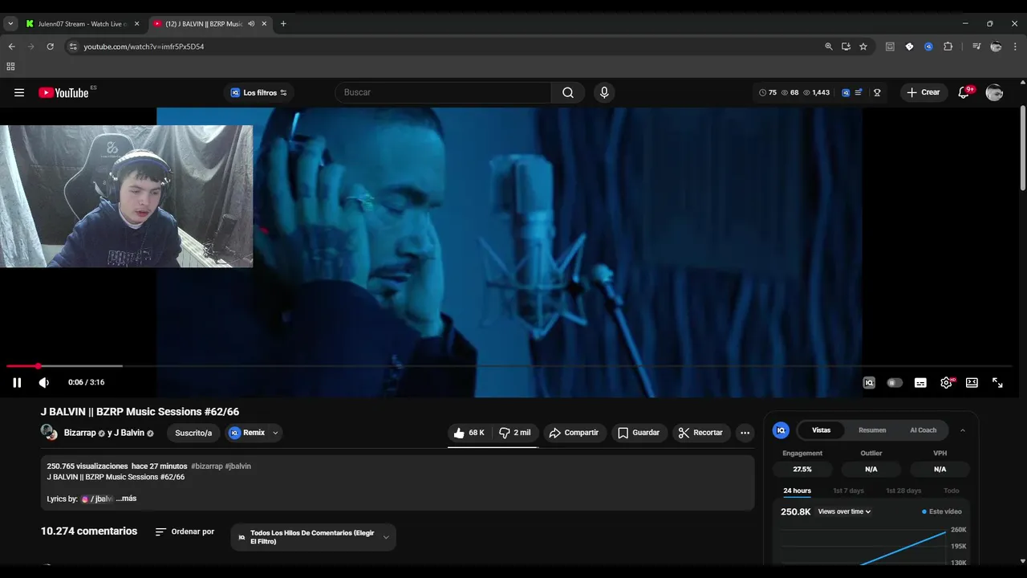
Task: Open Bizarrap channel link
Action: 79,433
